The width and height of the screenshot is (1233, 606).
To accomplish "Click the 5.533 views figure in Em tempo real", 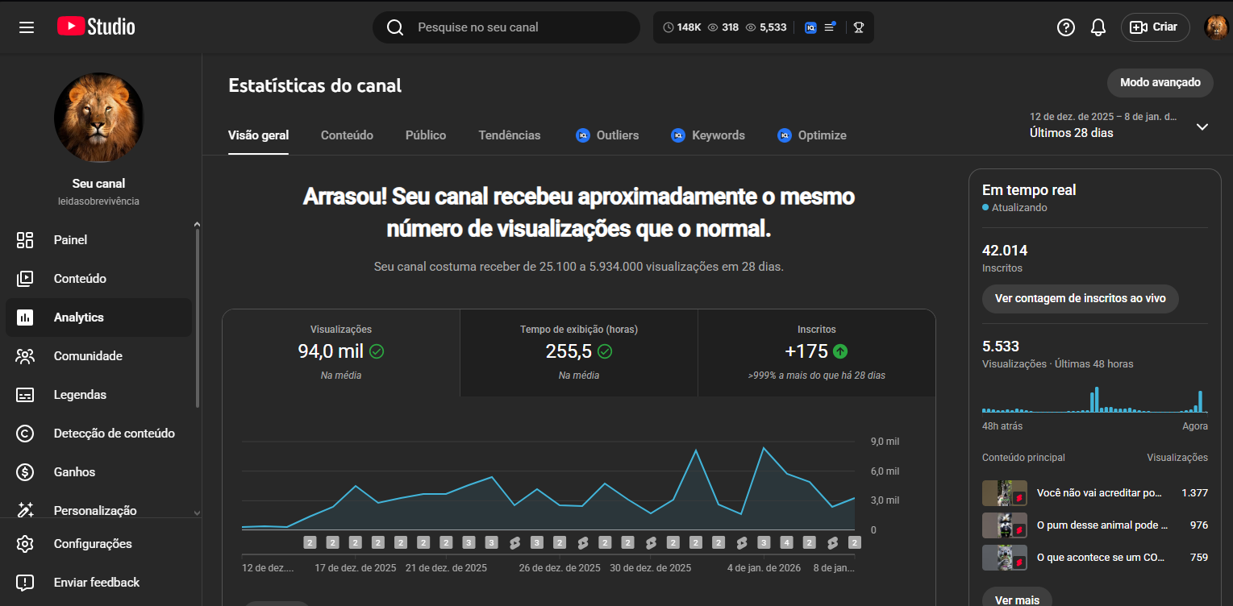I will pyautogui.click(x=1001, y=347).
